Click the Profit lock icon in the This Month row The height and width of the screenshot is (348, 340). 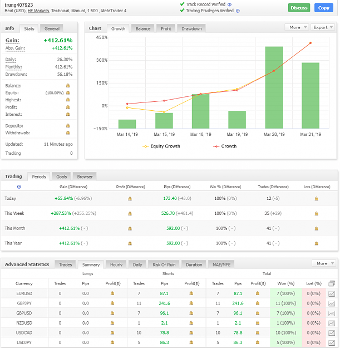click(130, 228)
